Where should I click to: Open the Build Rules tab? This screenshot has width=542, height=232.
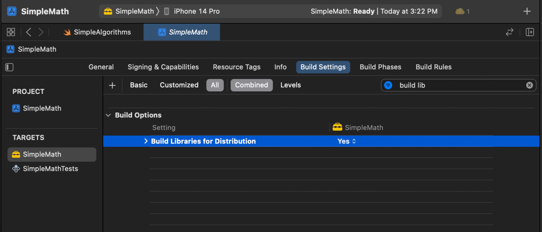click(433, 67)
